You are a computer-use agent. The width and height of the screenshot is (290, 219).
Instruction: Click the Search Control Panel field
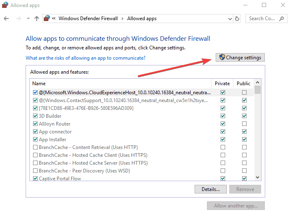click(262, 19)
